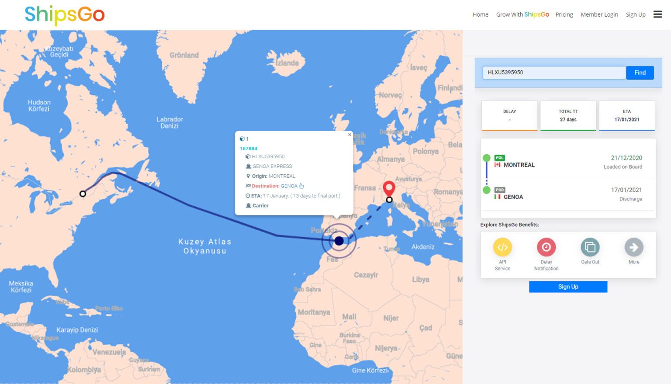Click the red destination pin on map

389,189
